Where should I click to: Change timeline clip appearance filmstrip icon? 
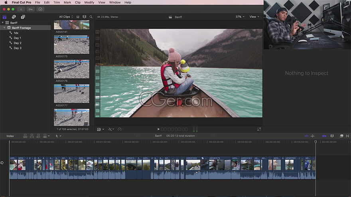(332, 136)
